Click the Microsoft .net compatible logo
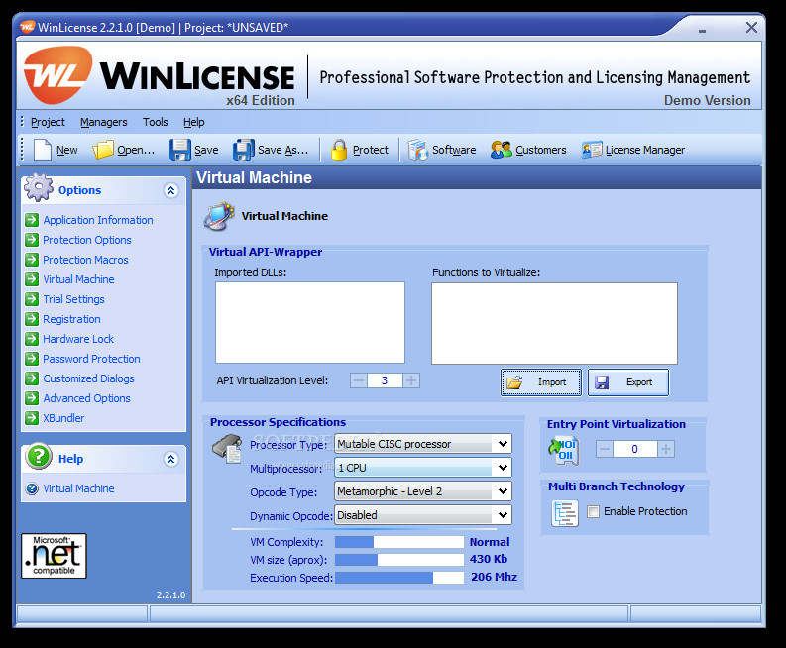 click(54, 556)
